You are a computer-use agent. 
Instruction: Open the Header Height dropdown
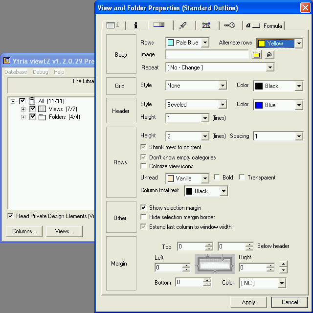(x=205, y=118)
